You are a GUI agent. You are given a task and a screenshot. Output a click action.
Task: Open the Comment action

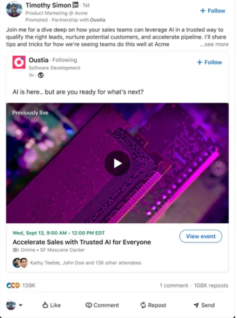point(102,305)
